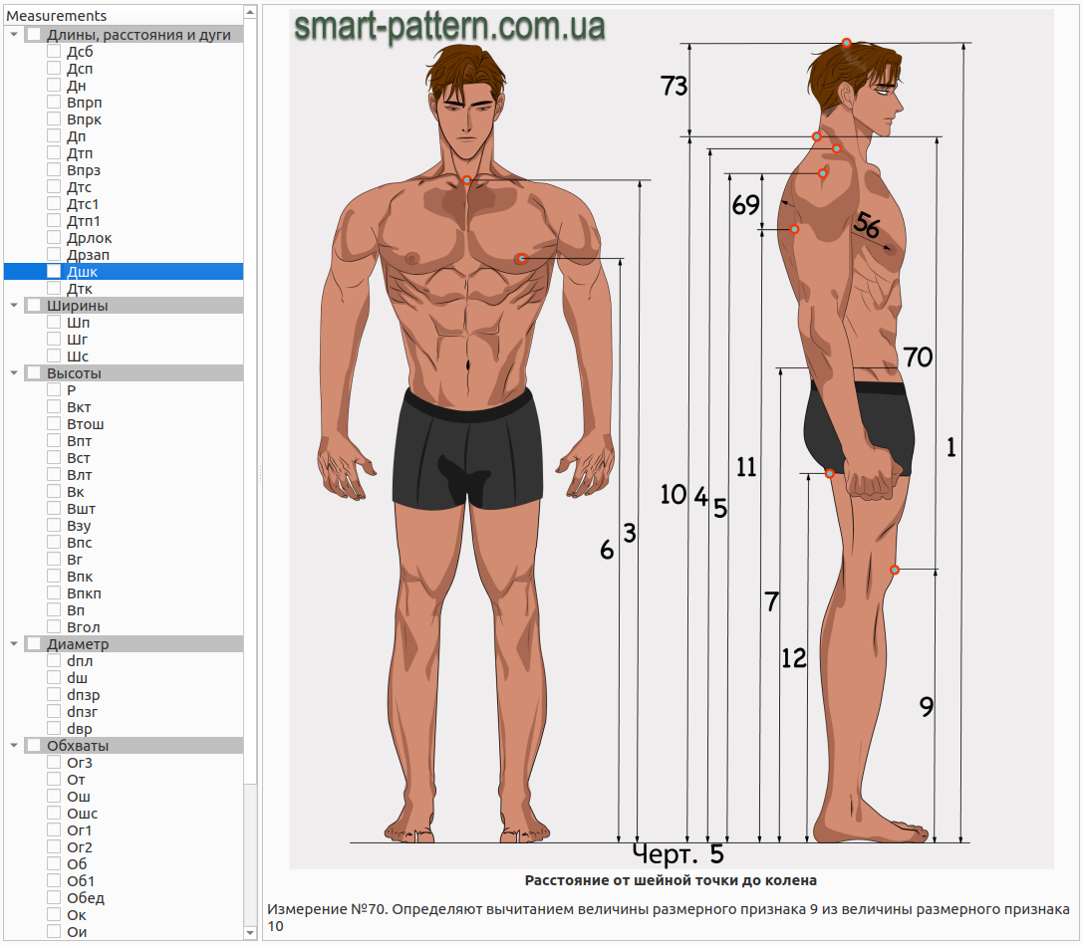This screenshot has width=1083, height=945.
Task: Select the Обед girth entry
Action: 86,897
